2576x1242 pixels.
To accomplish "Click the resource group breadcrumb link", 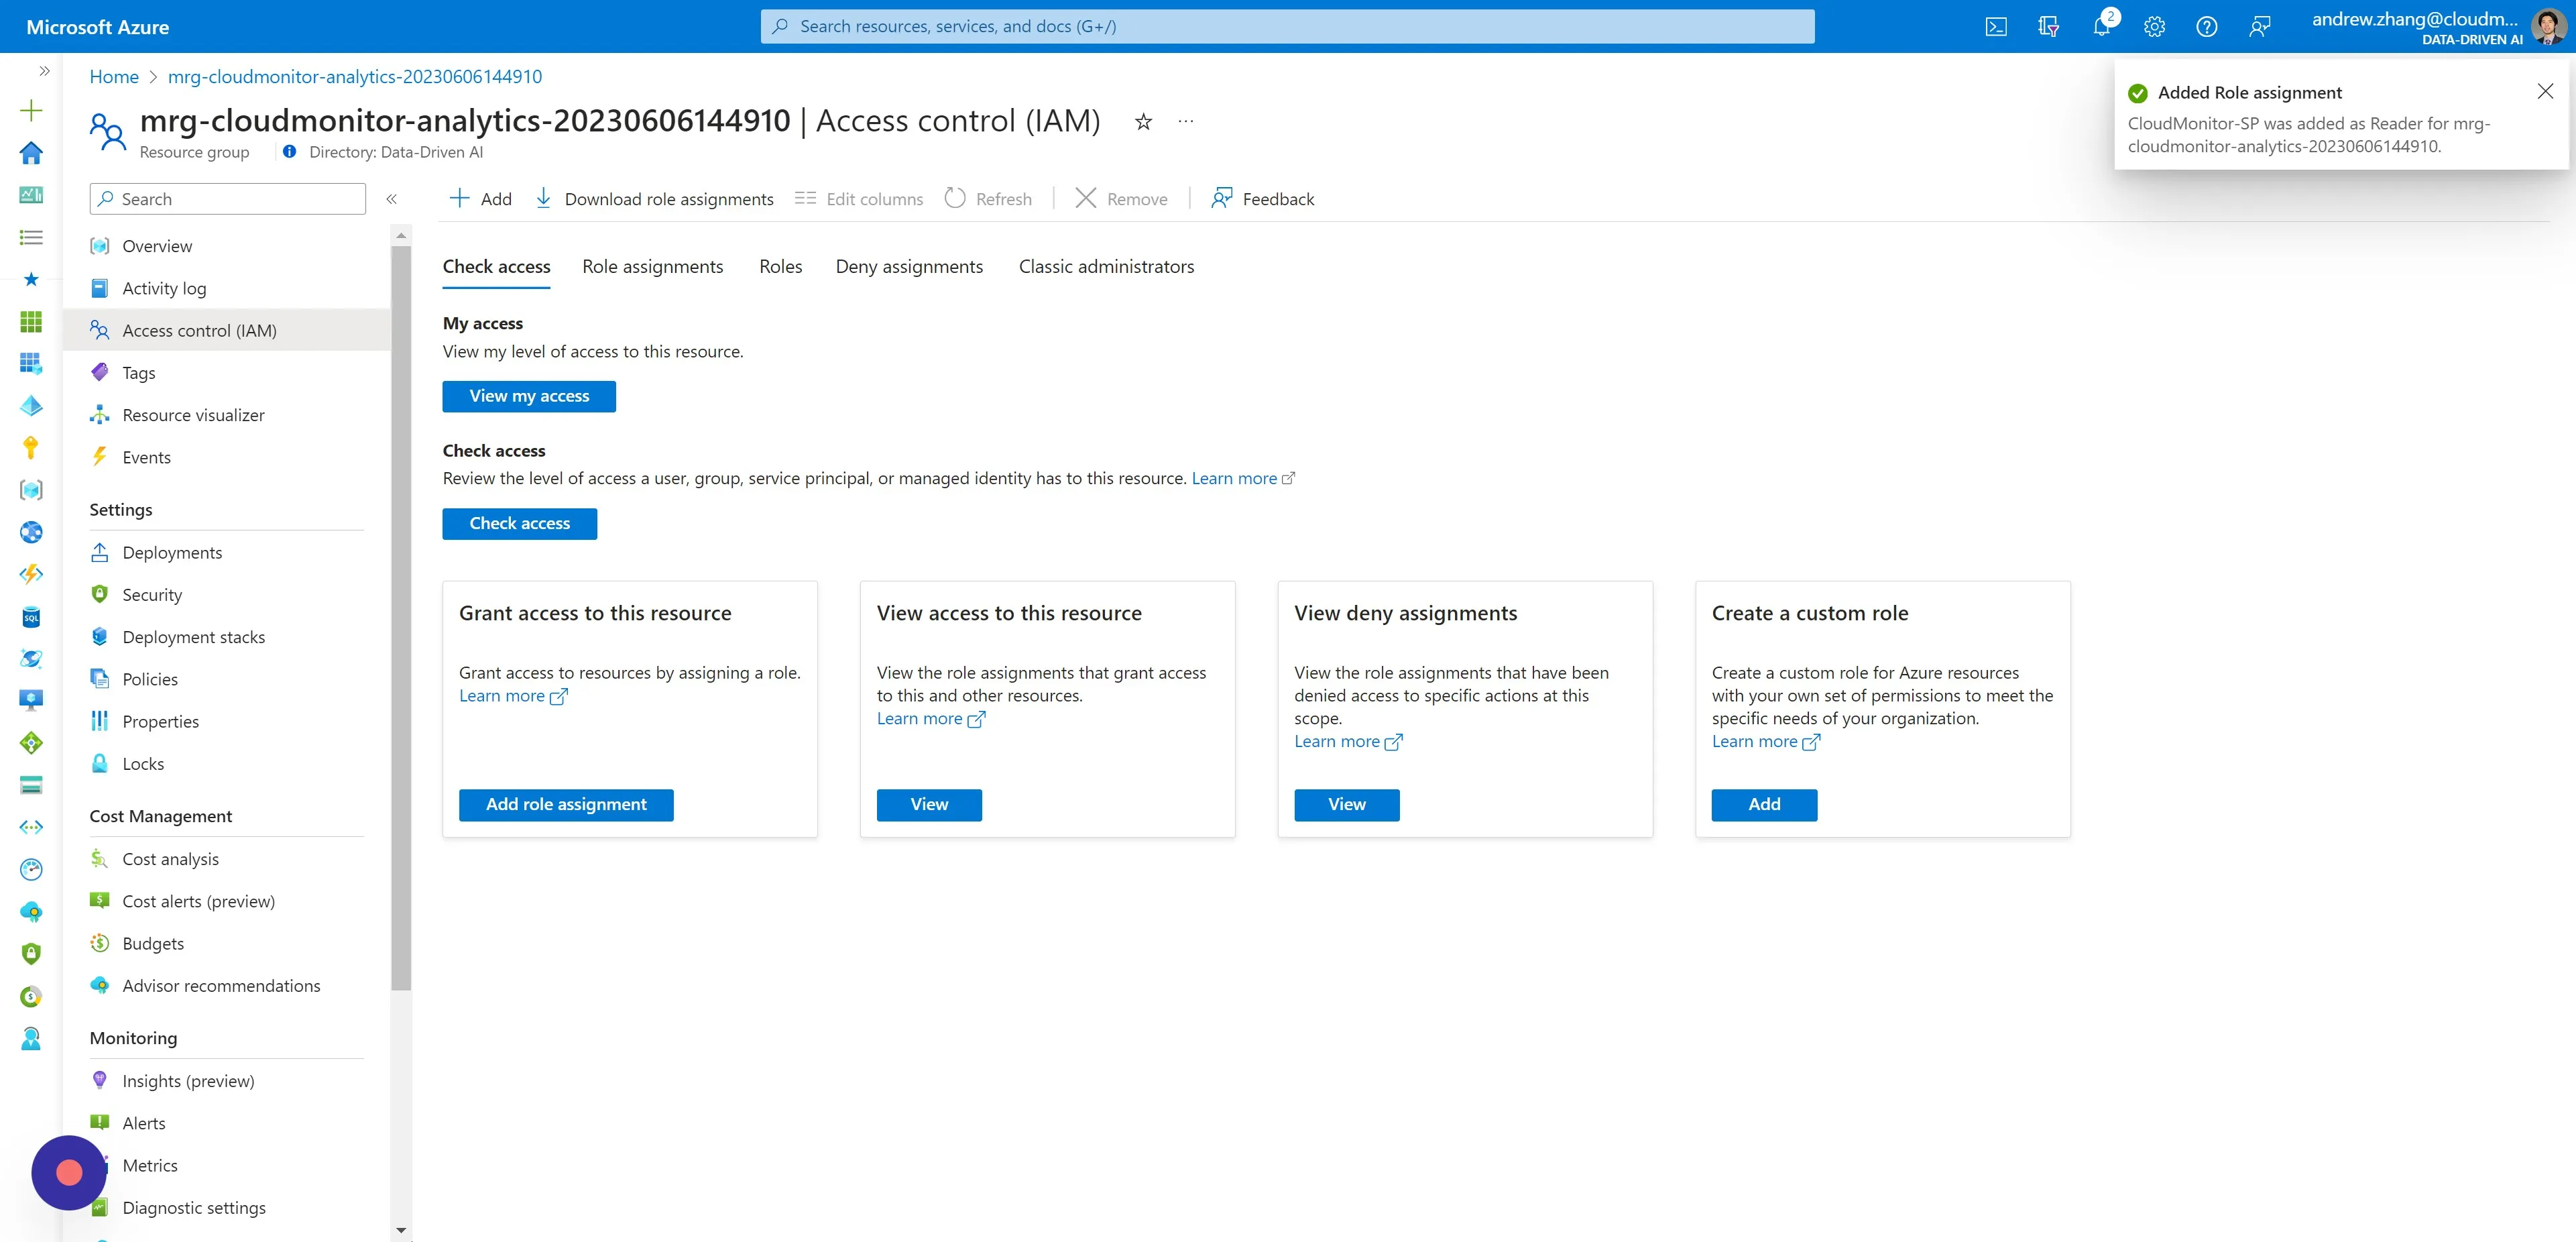I will click(x=355, y=77).
